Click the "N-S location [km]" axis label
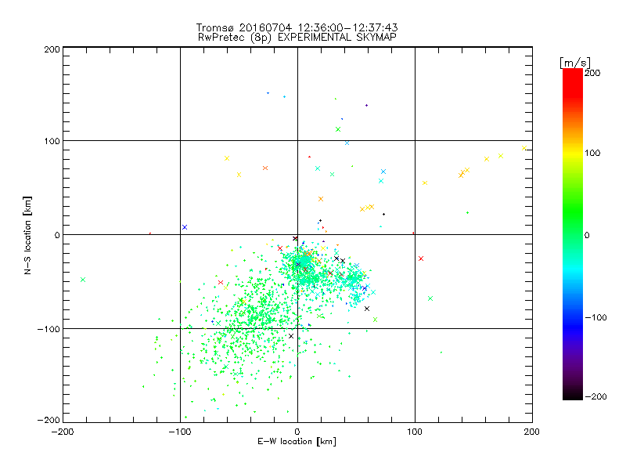Image resolution: width=626 pixels, height=470 pixels. point(27,236)
